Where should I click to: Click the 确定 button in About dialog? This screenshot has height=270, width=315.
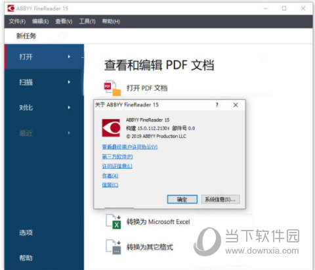click(x=182, y=199)
